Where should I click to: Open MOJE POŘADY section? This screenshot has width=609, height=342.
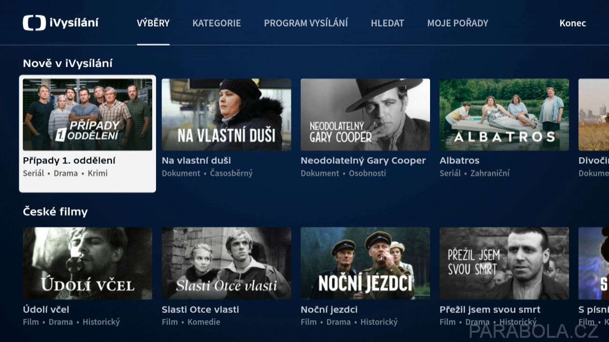(458, 23)
